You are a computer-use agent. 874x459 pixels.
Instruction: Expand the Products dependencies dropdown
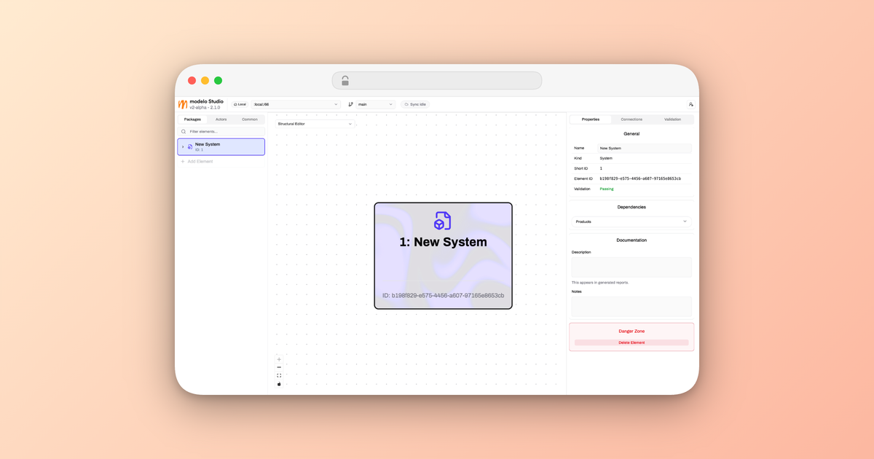coord(631,221)
